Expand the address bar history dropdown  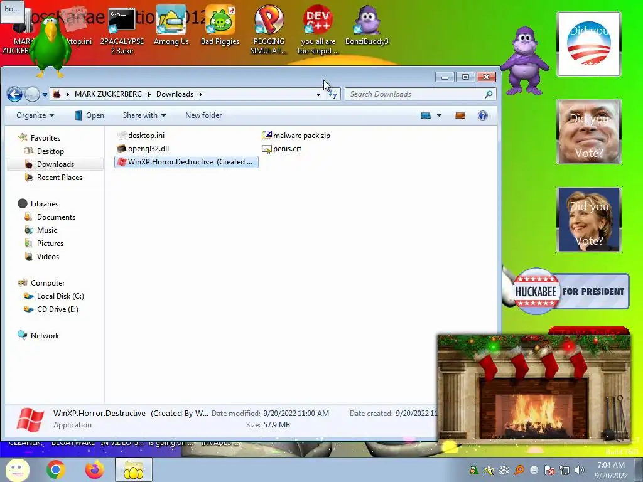coord(318,94)
